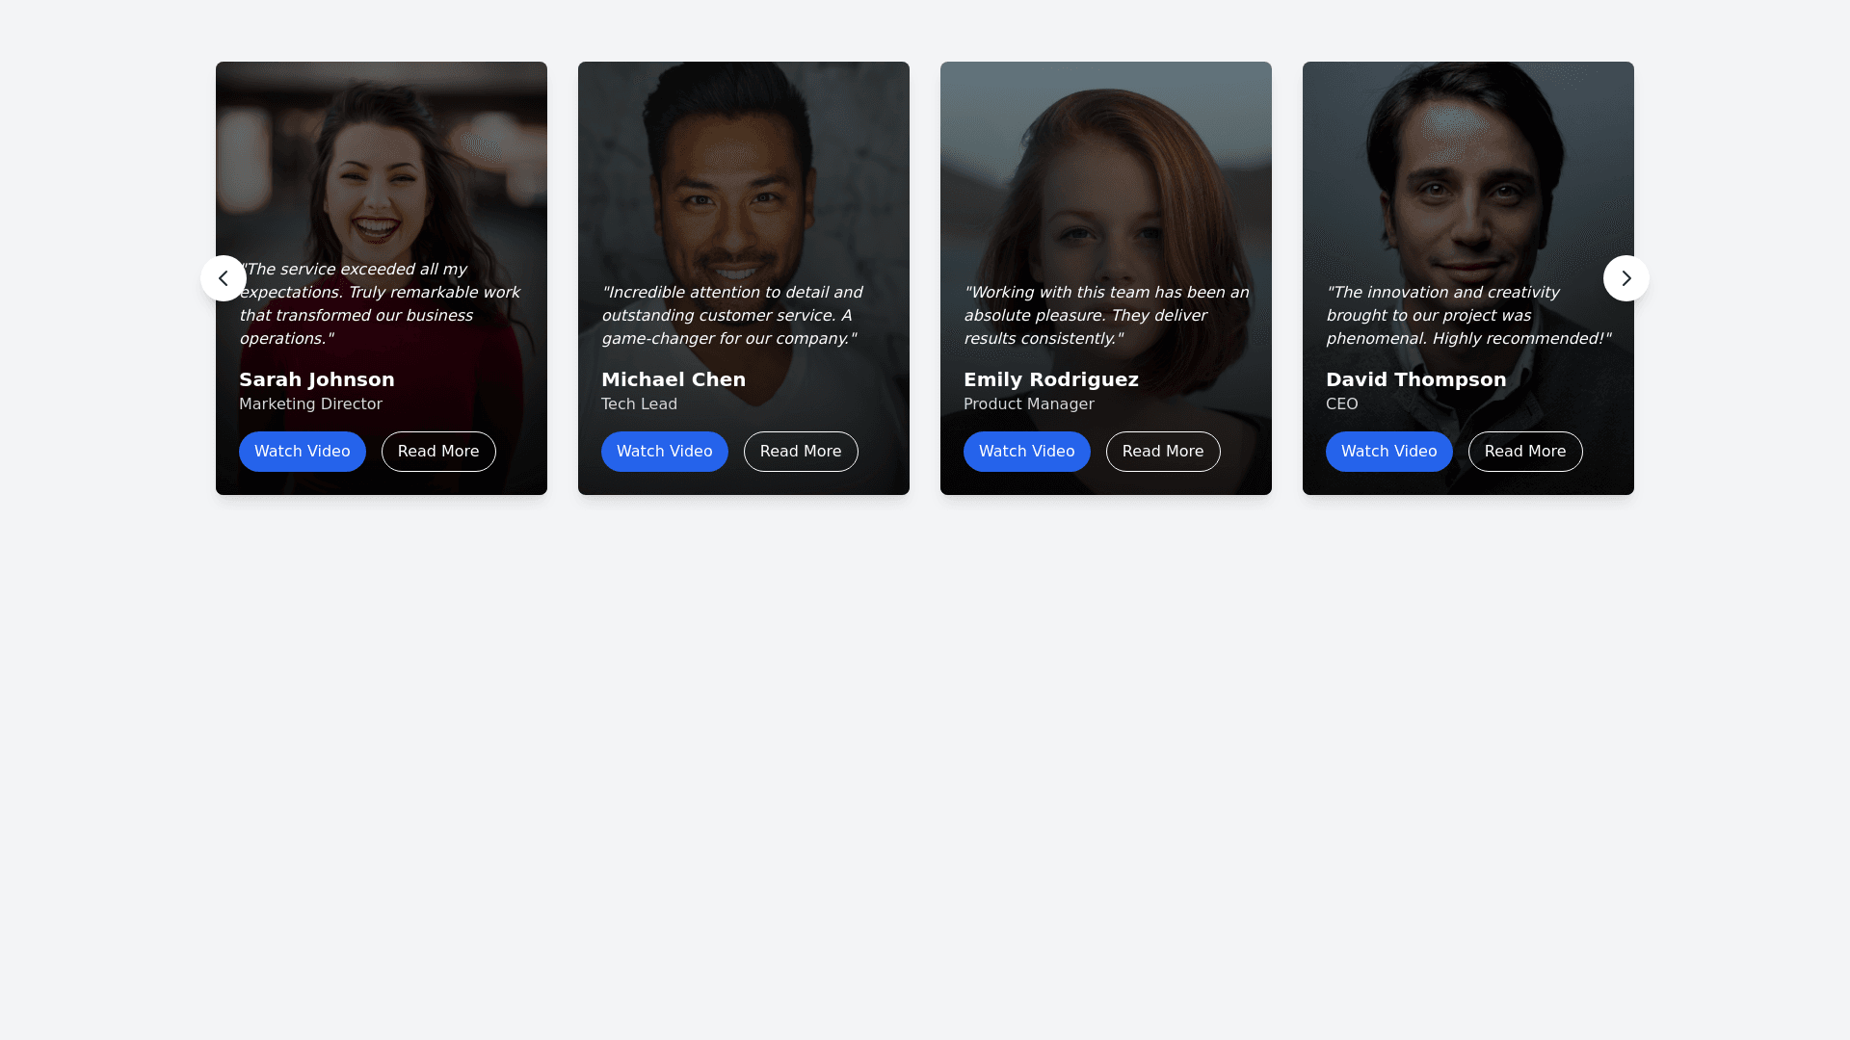
Task: Open Read More on David Thompson's card
Action: coord(1525,452)
